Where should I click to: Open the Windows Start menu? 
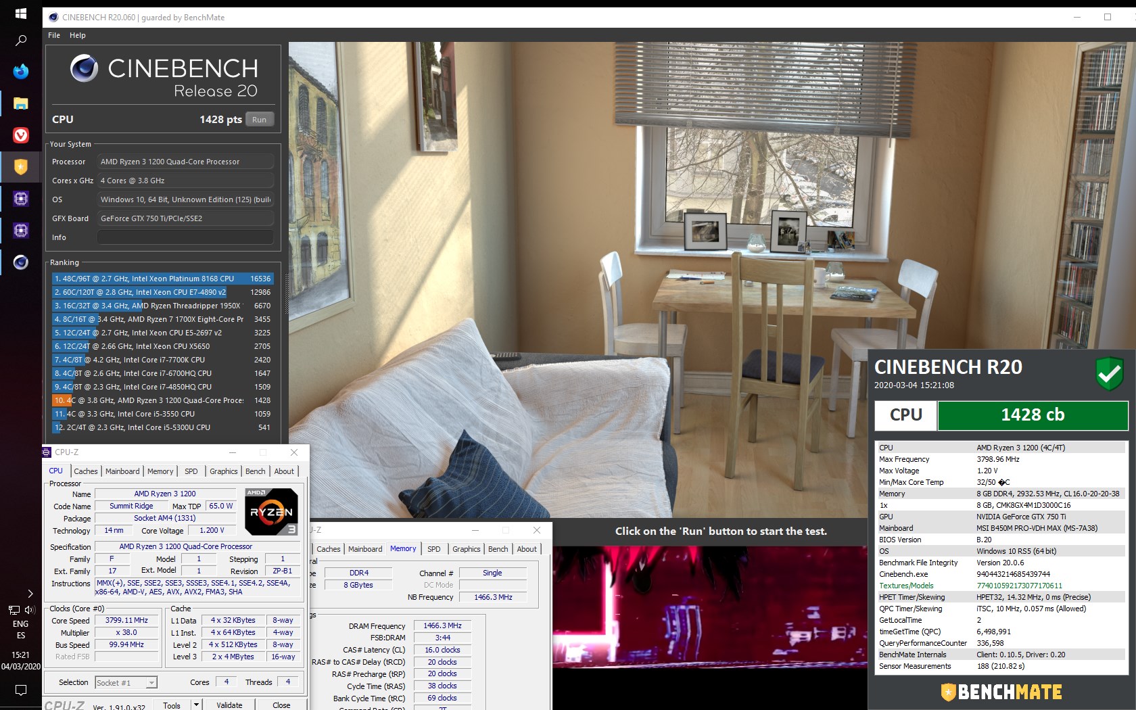21,14
